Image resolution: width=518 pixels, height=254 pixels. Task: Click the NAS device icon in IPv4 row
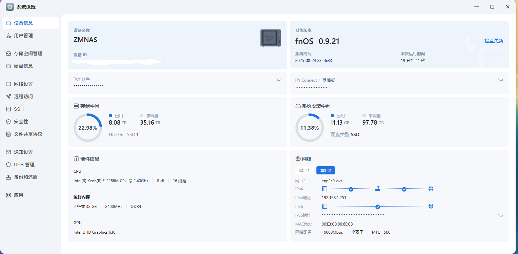pyautogui.click(x=324, y=189)
